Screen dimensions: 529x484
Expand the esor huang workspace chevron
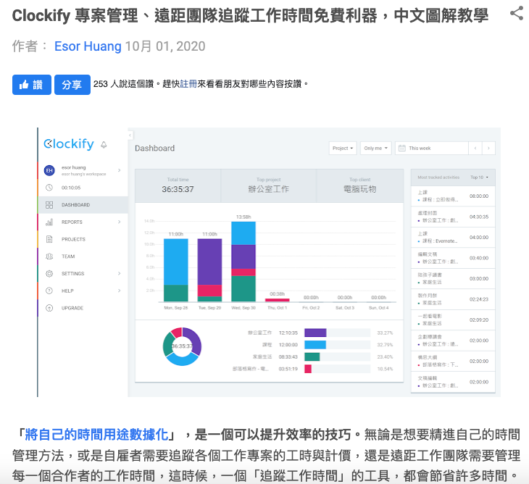(x=119, y=170)
